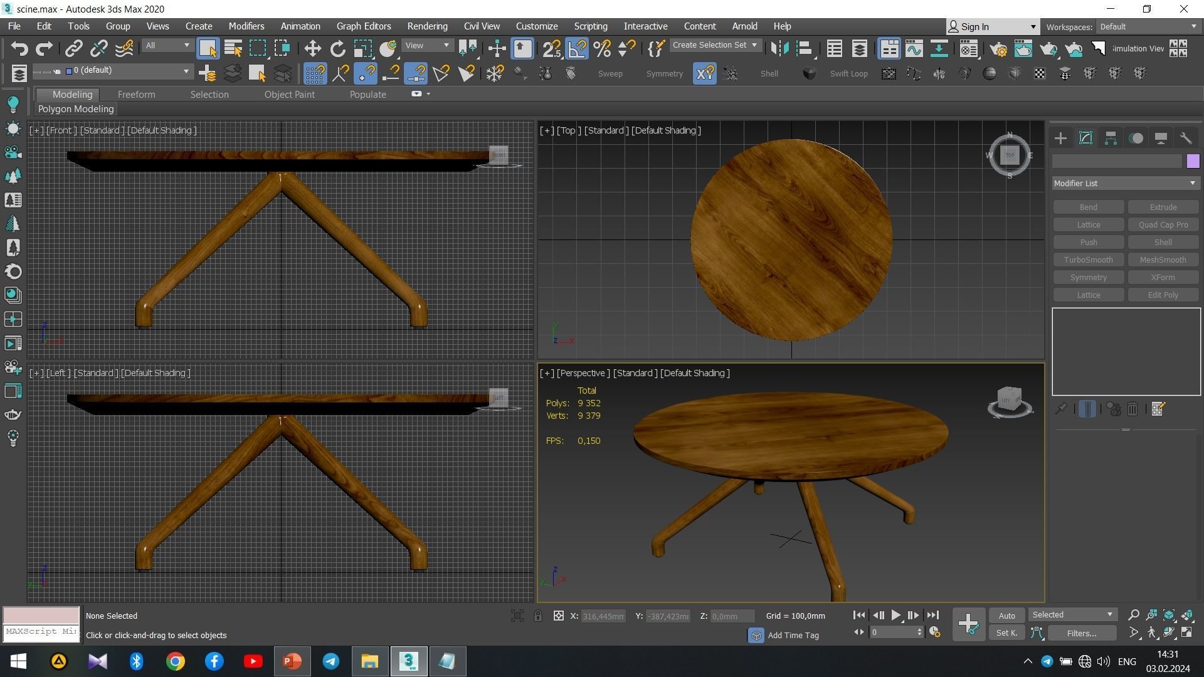Click the Redo arrow icon
The height and width of the screenshot is (677, 1204).
(45, 48)
